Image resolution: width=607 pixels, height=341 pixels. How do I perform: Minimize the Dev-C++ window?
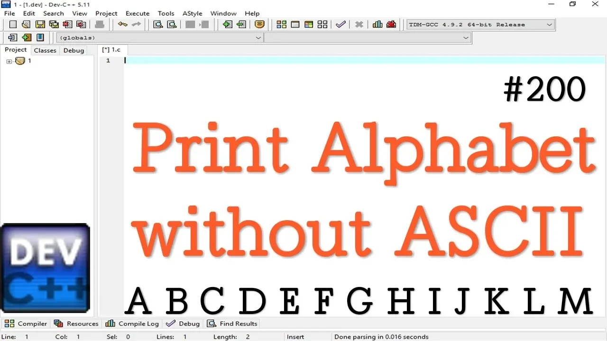(x=550, y=4)
